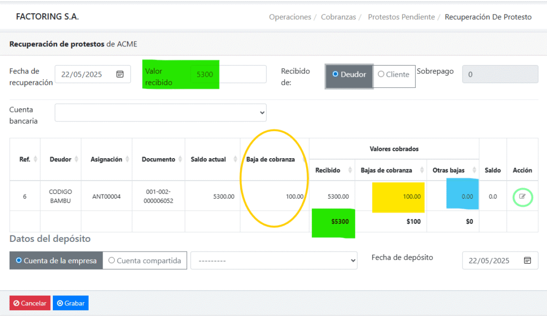Image resolution: width=547 pixels, height=316 pixels.
Task: Navigate to Cobranzas breadcrumb link
Action: pos(338,17)
